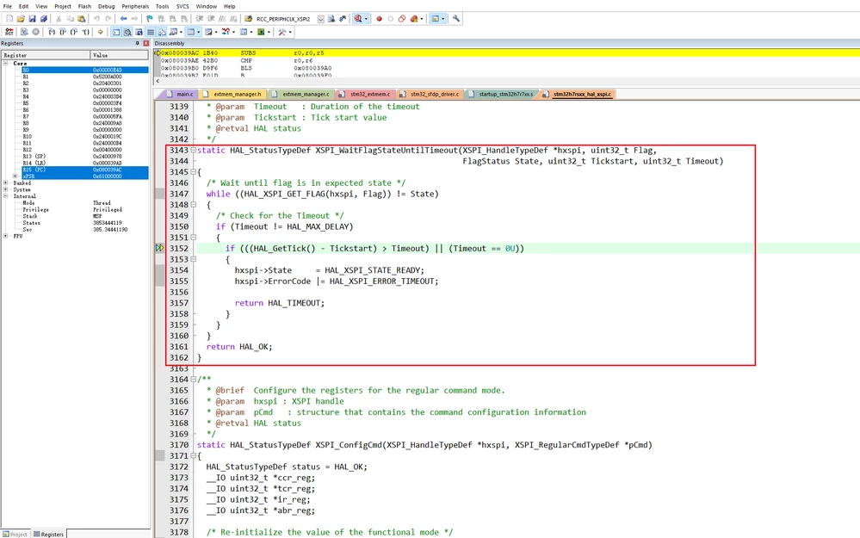
Task: Select the R0 register row
Action: 85,71
